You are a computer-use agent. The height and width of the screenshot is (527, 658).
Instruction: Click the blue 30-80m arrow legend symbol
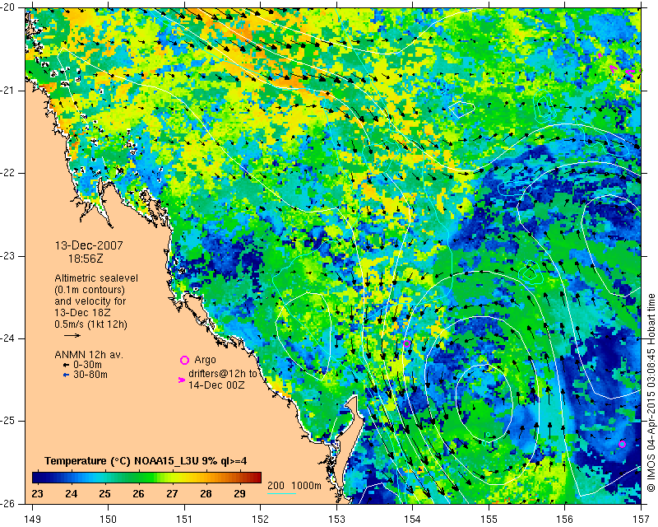(x=66, y=375)
